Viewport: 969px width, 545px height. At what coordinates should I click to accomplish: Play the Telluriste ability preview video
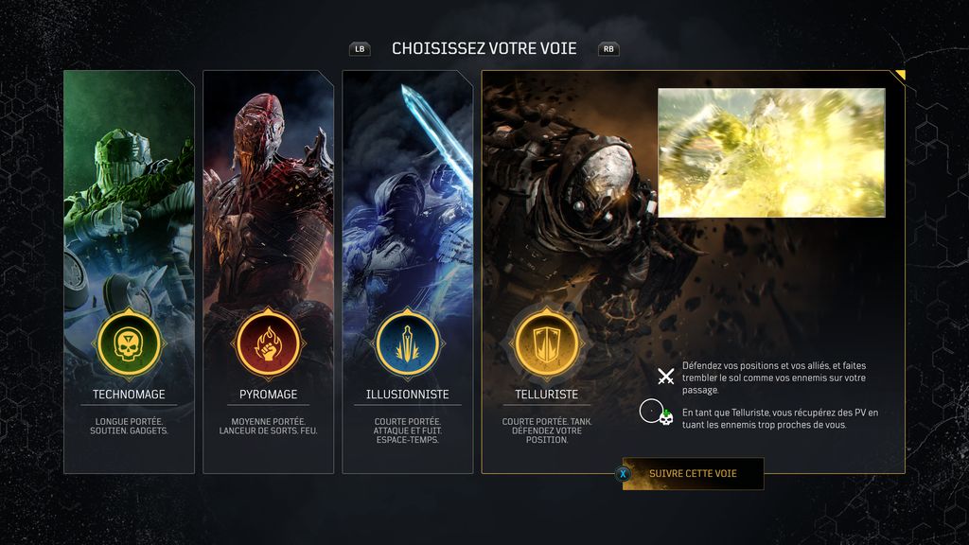coord(771,152)
